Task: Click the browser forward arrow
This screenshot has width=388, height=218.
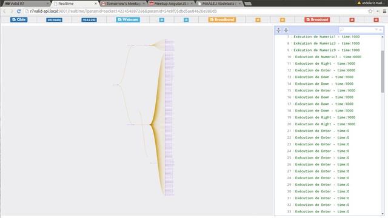Action: pyautogui.click(x=12, y=11)
